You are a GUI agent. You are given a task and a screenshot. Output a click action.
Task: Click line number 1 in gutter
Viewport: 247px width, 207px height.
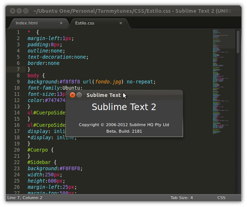tap(18, 32)
